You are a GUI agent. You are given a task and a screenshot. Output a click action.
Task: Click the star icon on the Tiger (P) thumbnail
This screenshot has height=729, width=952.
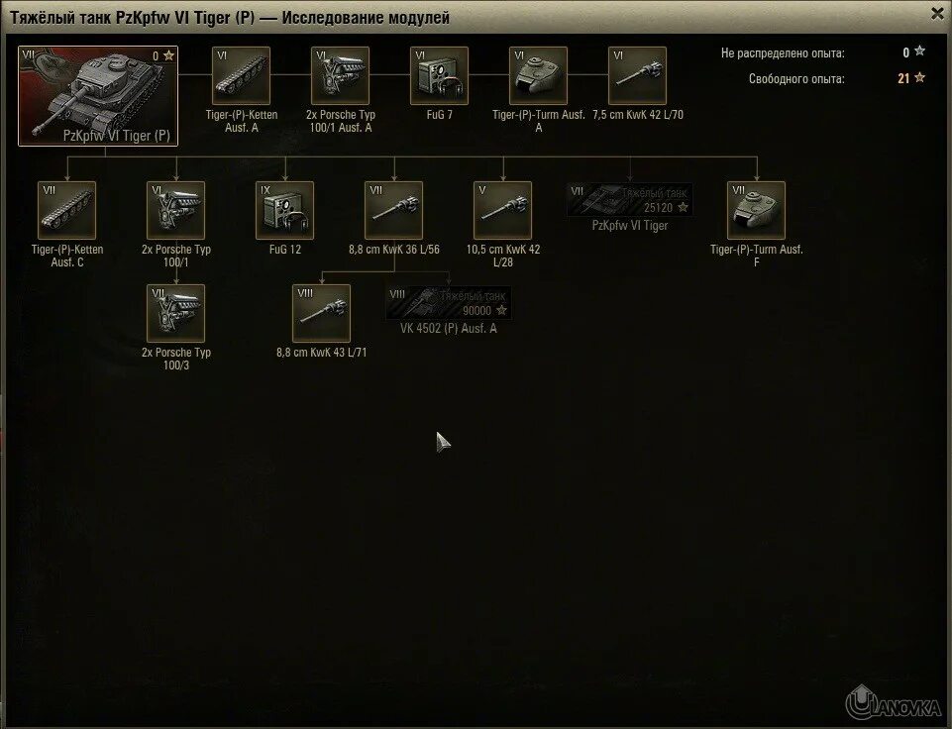click(168, 55)
